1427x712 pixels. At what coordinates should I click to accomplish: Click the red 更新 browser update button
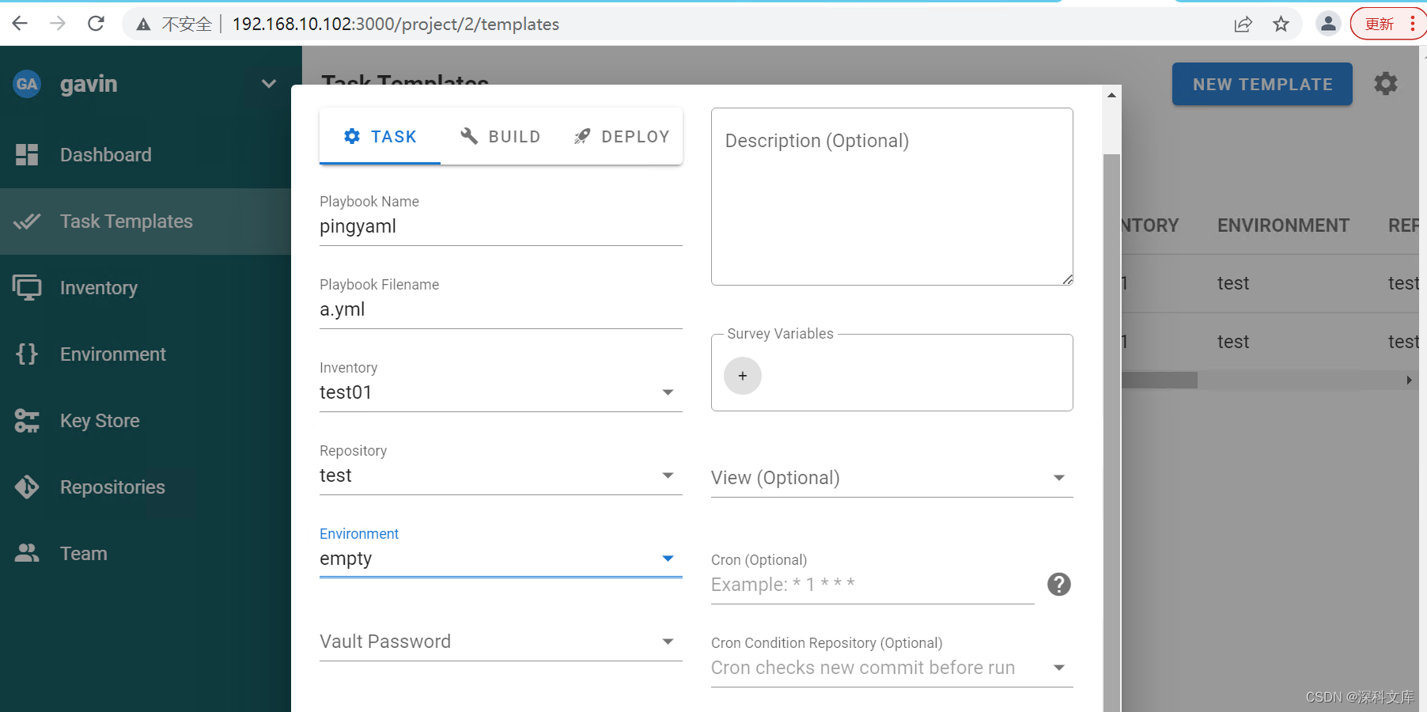click(1389, 24)
